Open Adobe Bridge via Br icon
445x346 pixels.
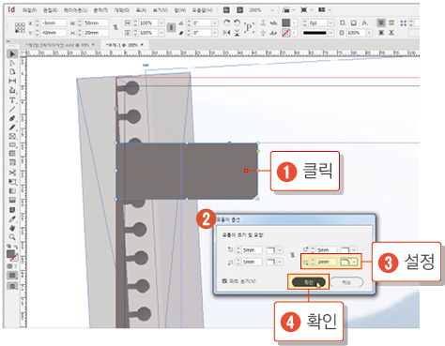(226, 10)
